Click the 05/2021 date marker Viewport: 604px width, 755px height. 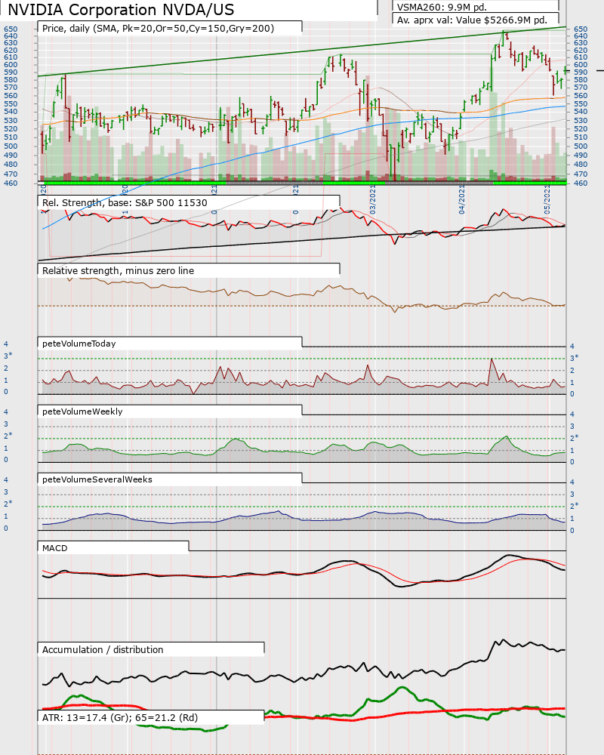click(x=547, y=200)
